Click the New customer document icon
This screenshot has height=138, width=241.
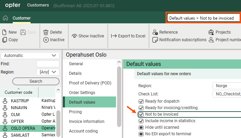point(4,32)
